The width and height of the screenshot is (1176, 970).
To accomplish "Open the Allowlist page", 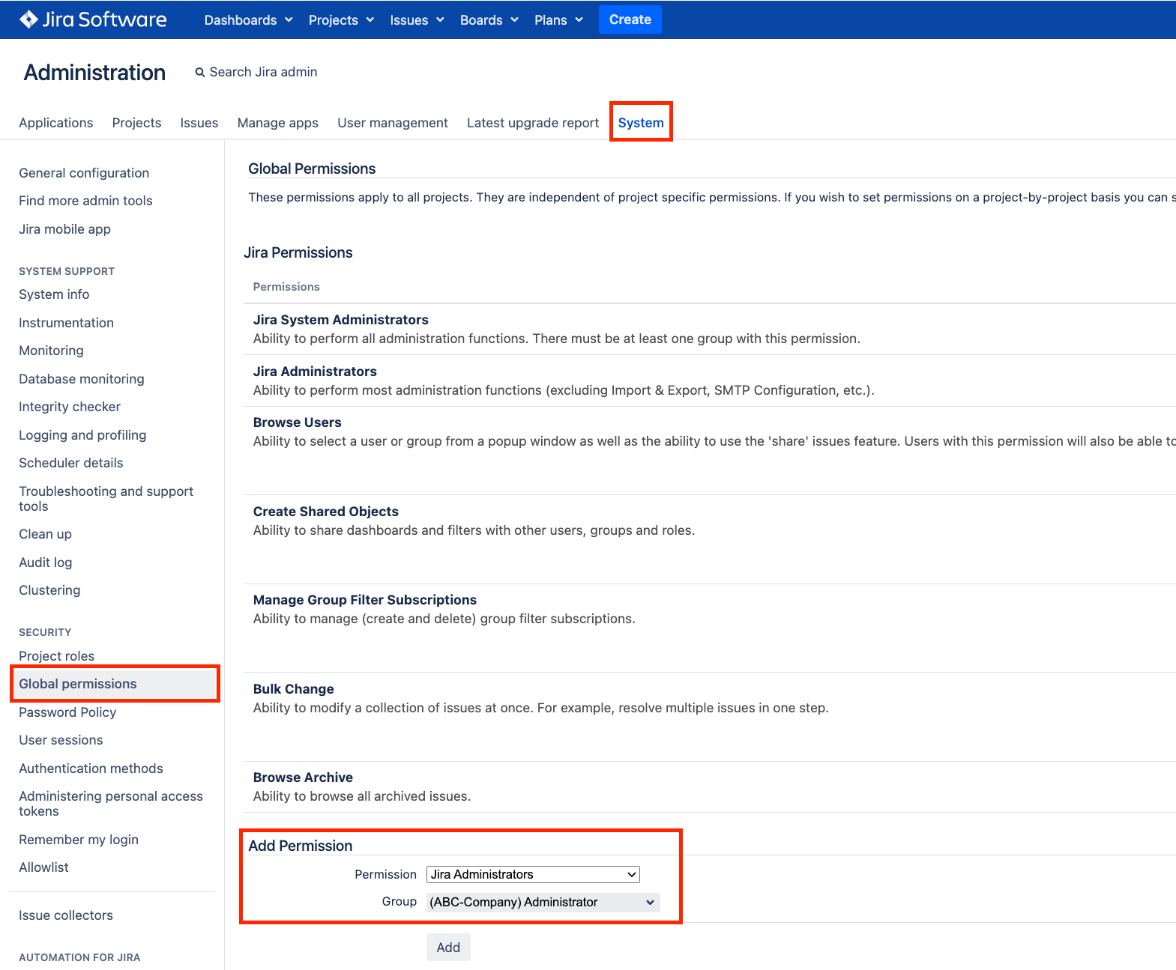I will (43, 867).
